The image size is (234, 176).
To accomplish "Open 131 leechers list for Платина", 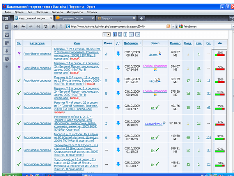I will [199, 81].
